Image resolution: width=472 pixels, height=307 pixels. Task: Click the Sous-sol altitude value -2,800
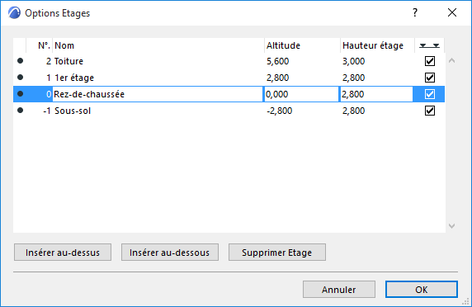coord(280,111)
